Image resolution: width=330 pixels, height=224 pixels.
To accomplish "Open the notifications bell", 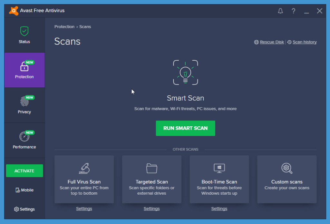I will tap(280, 11).
